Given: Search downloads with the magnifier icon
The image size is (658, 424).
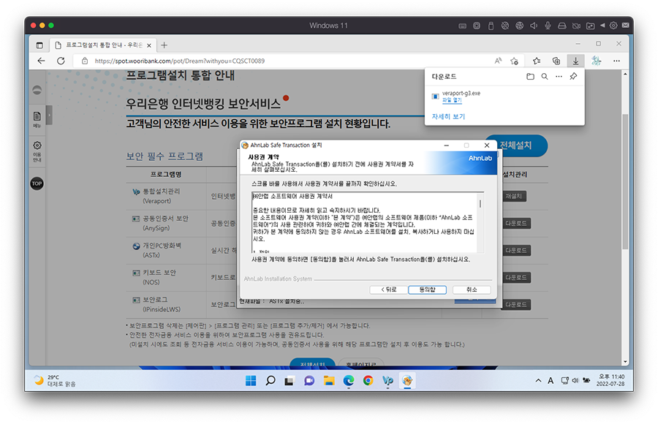Looking at the screenshot, I should (x=544, y=77).
